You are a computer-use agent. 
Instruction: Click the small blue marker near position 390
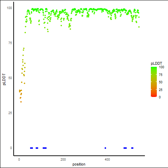(x=105, y=148)
